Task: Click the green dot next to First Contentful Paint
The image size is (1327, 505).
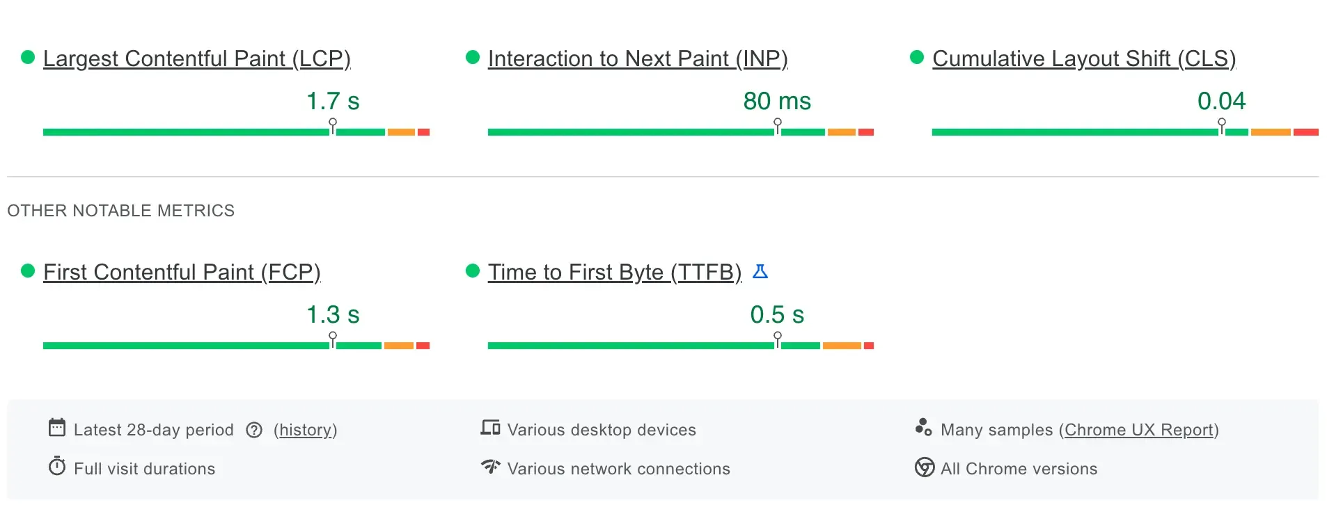Action: pyautogui.click(x=28, y=271)
